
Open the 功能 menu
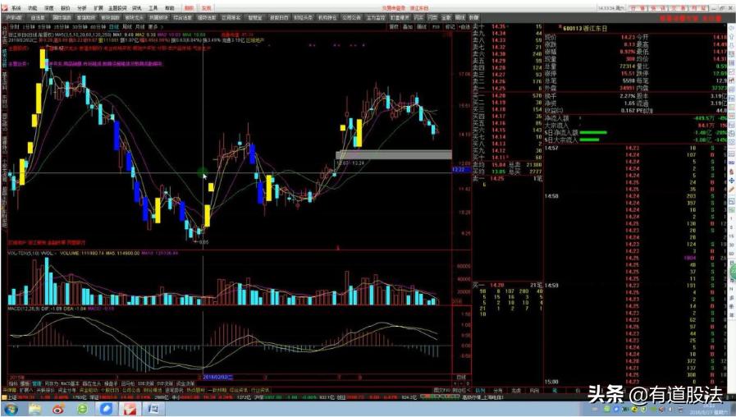pos(32,8)
